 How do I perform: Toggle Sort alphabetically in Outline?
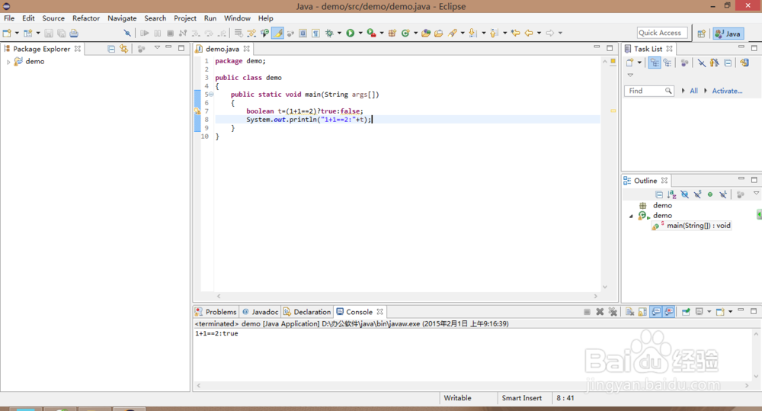671,194
